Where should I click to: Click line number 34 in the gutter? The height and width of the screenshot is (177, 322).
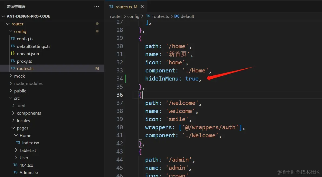[120, 78]
